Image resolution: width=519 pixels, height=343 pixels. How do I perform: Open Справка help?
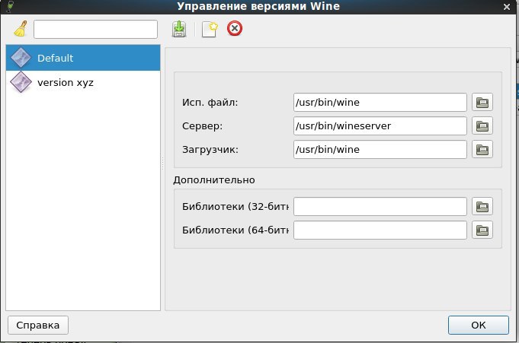pyautogui.click(x=38, y=326)
